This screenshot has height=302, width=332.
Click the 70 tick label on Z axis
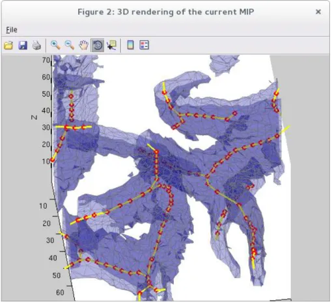click(46, 60)
